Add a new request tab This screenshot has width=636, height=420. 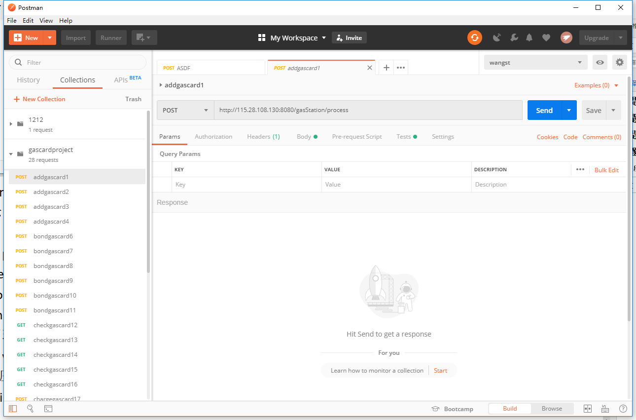[x=387, y=68]
